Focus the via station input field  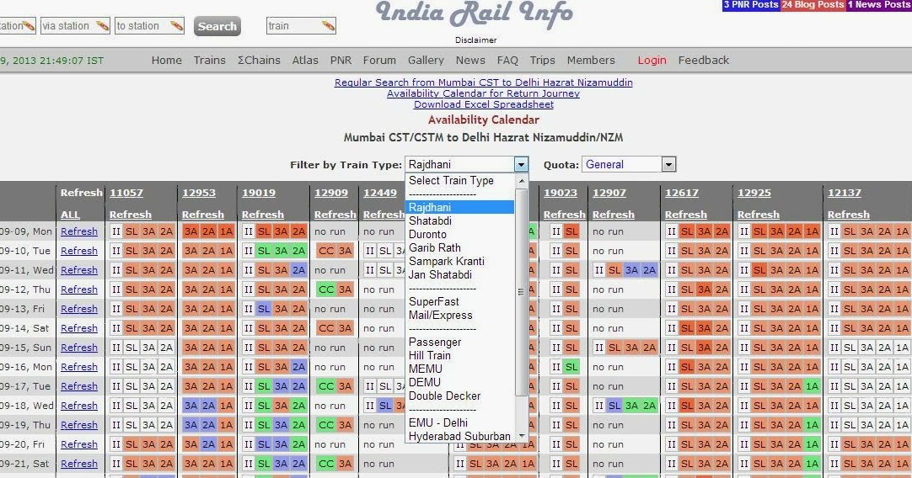(x=75, y=26)
